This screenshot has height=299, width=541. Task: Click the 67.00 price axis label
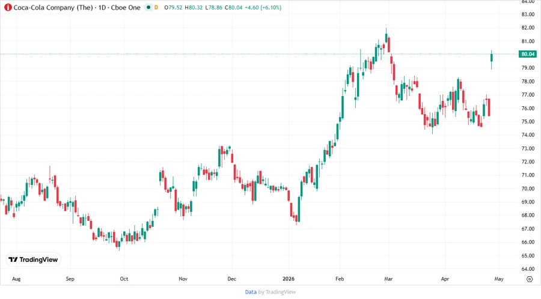528,229
